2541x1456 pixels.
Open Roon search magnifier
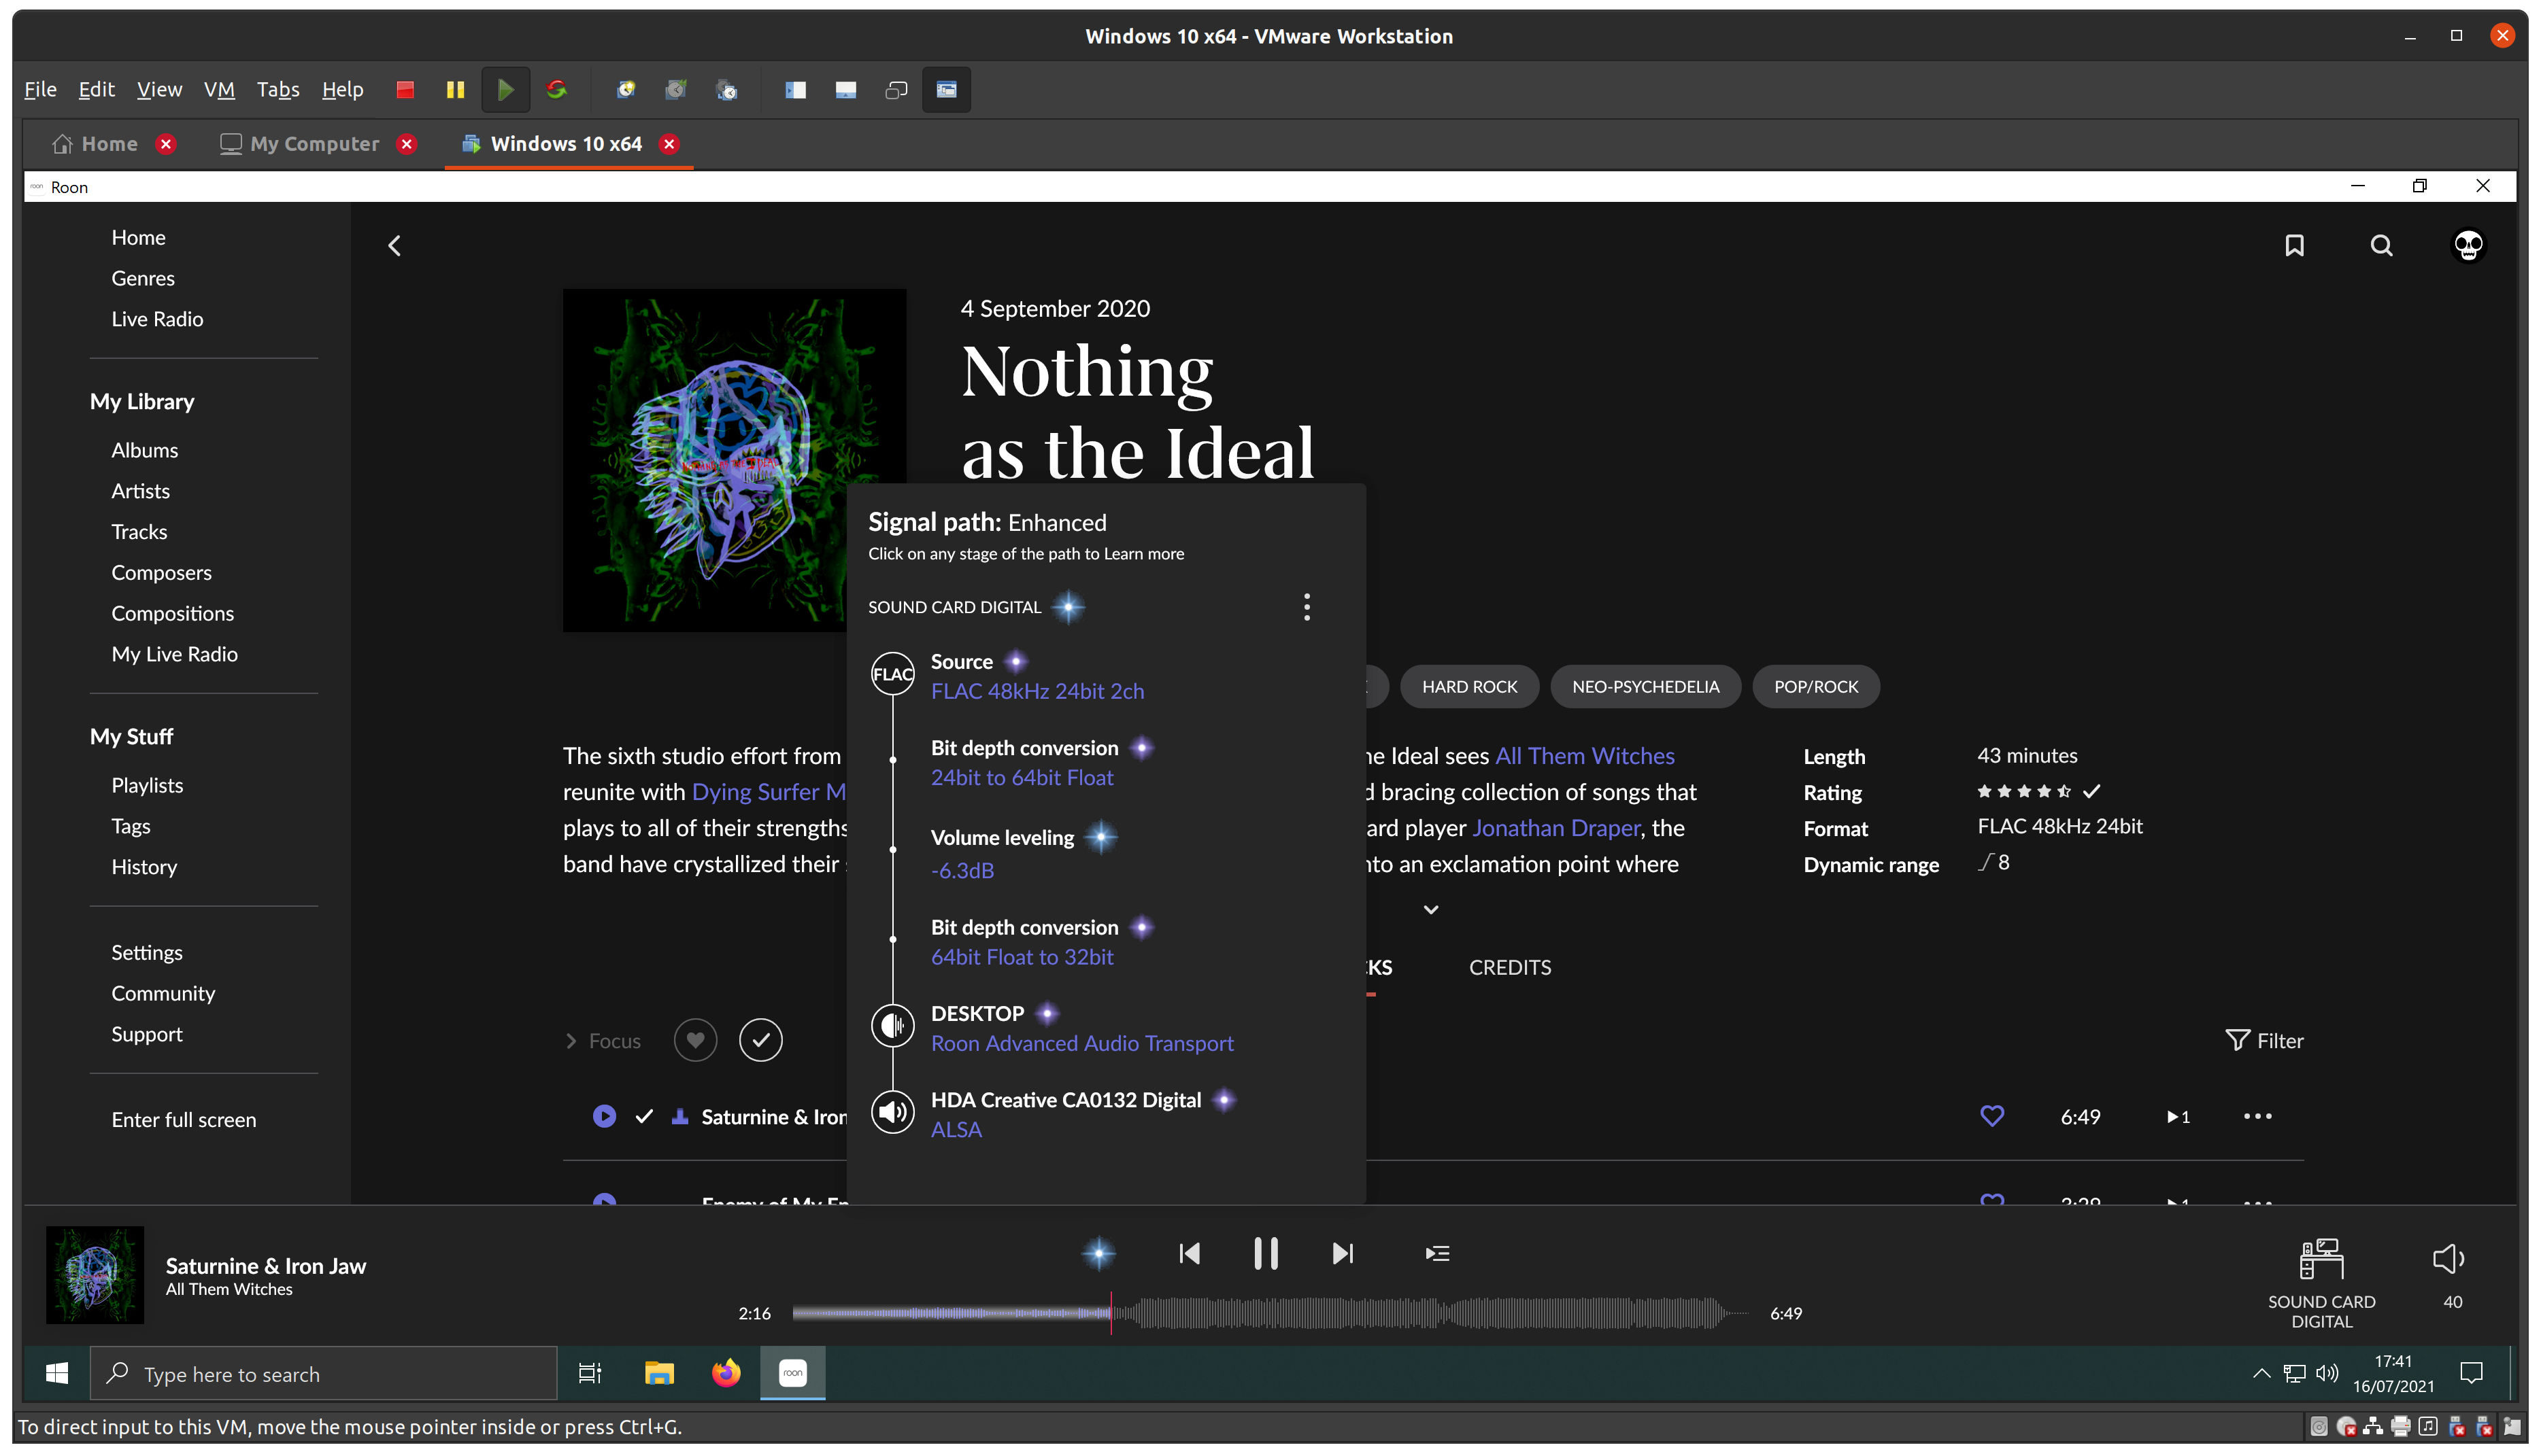2382,246
